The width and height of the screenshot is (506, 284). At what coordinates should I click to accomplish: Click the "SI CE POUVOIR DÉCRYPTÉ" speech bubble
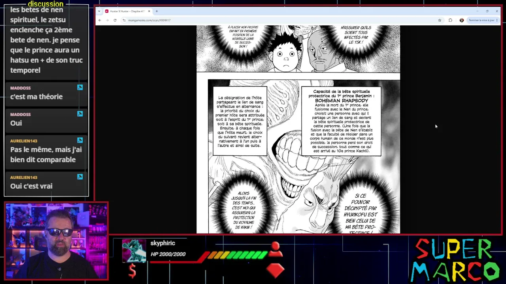point(361,213)
